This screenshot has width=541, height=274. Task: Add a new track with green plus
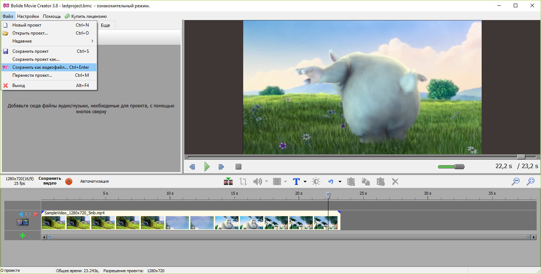click(x=23, y=235)
